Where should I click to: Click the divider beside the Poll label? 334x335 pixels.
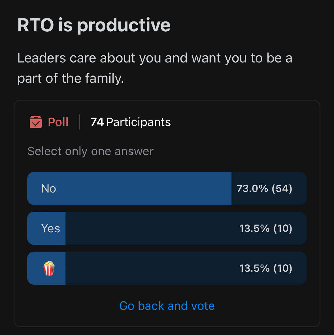click(x=79, y=122)
